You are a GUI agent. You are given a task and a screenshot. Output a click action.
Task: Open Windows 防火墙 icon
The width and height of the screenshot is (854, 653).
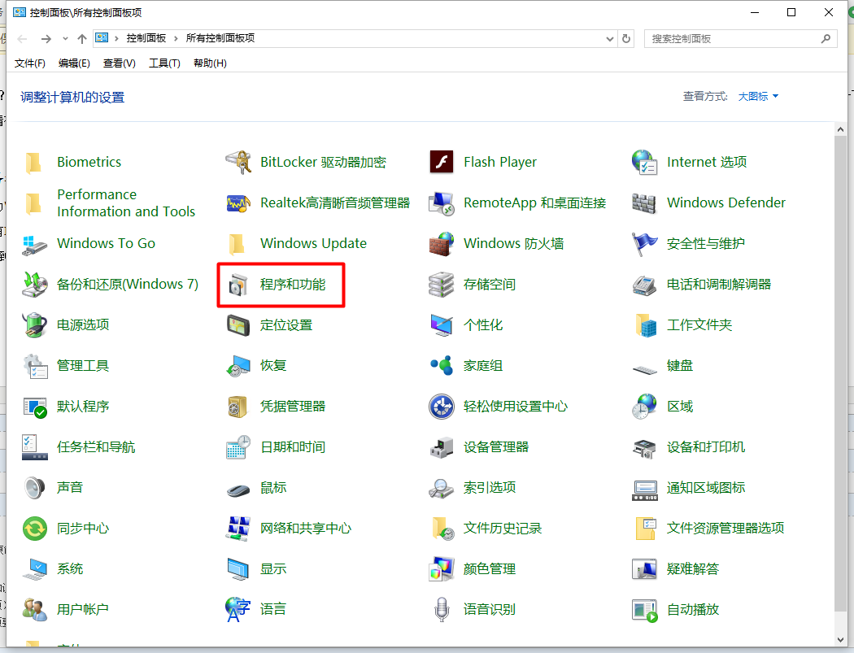coord(441,244)
